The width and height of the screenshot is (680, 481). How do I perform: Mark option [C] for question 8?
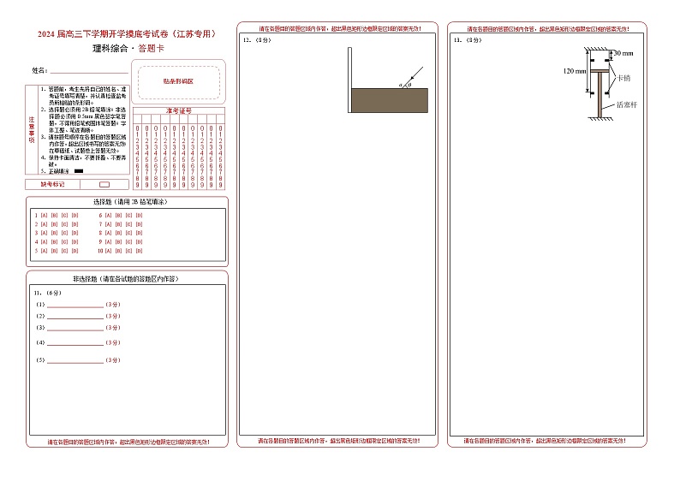click(129, 233)
